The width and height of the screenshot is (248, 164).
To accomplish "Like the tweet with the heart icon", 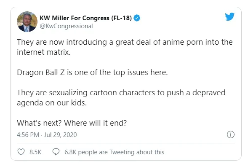I will point(21,152).
